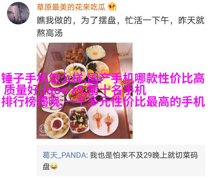
Task: Tap the grey quoted reply box
Action: [x=121, y=161]
